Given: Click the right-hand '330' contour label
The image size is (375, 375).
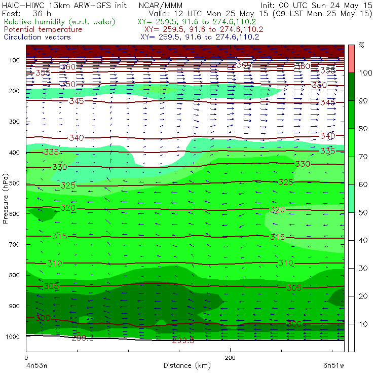Looking at the screenshot, I should [303, 164].
